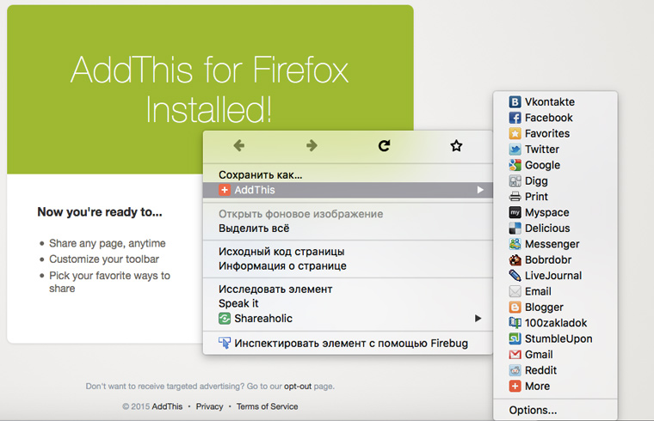Share to LiveJournal
This screenshot has width=654, height=421.
coord(555,276)
